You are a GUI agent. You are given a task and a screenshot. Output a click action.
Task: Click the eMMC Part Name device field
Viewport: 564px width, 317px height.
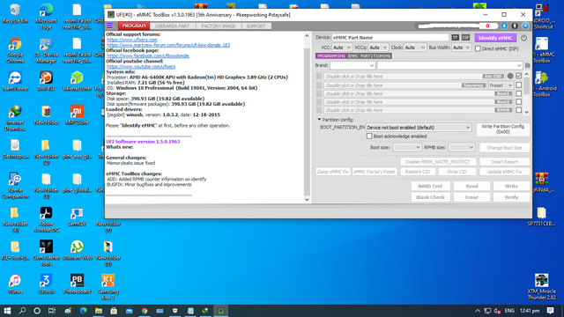(390, 38)
